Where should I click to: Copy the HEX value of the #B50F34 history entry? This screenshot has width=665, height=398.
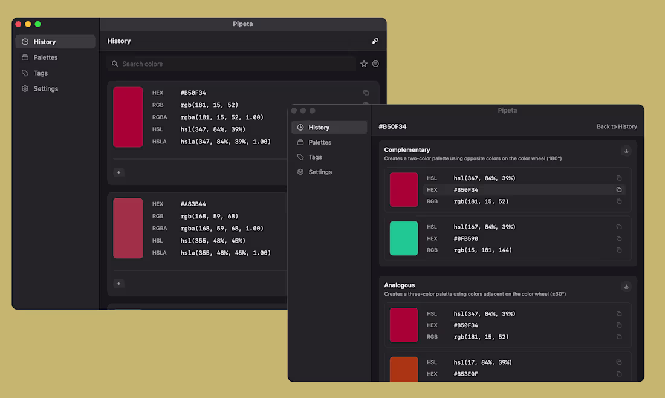tap(366, 93)
